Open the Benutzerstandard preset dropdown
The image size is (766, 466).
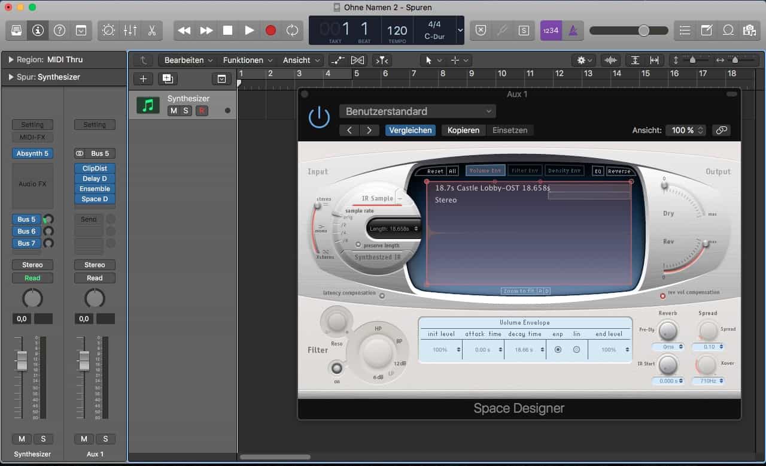(417, 111)
